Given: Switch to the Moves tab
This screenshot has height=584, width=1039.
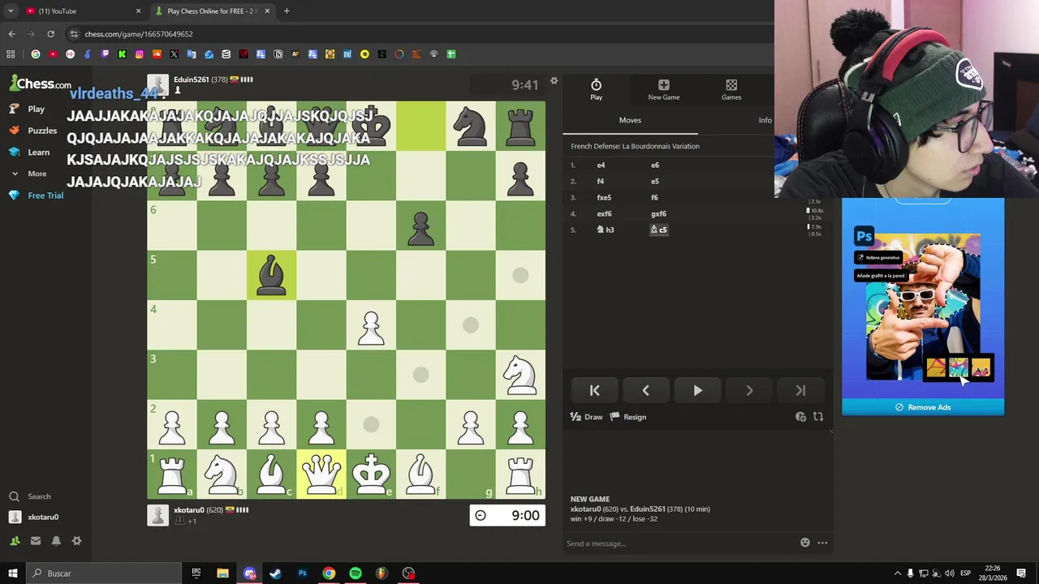Looking at the screenshot, I should click(x=630, y=120).
